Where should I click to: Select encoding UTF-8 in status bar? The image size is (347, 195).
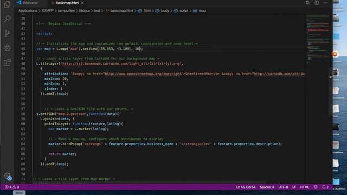click(x=283, y=187)
